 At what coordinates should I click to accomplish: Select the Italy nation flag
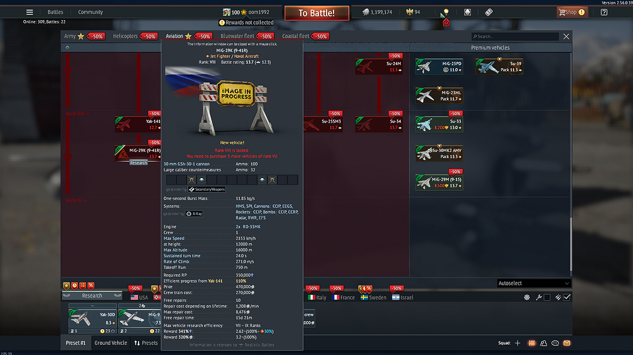pyautogui.click(x=317, y=298)
